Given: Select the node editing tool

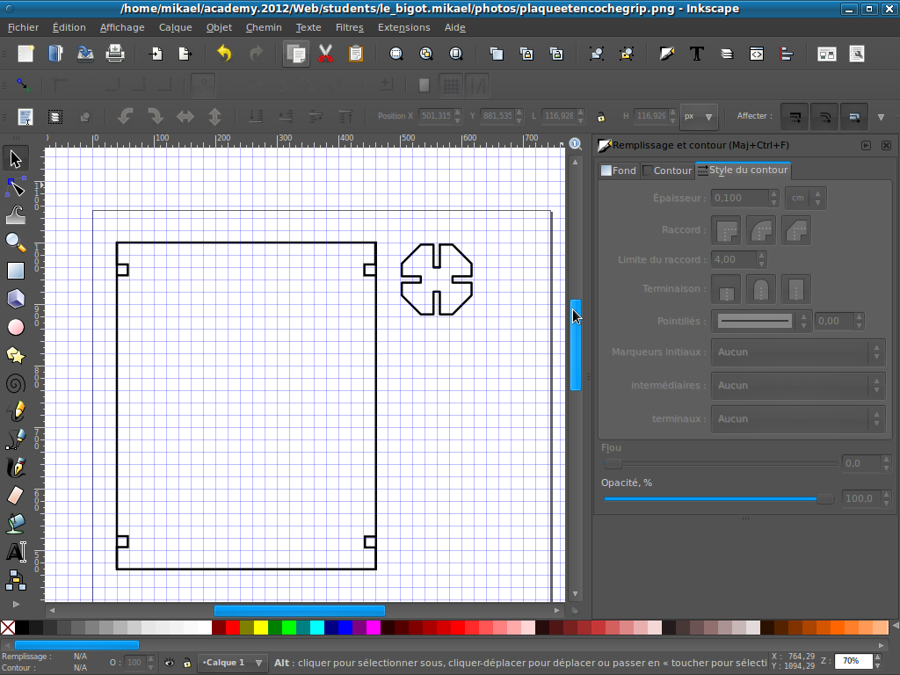Looking at the screenshot, I should [x=16, y=187].
